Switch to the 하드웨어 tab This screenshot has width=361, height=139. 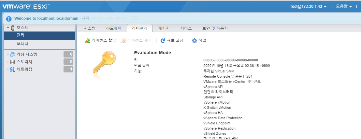tap(113, 29)
